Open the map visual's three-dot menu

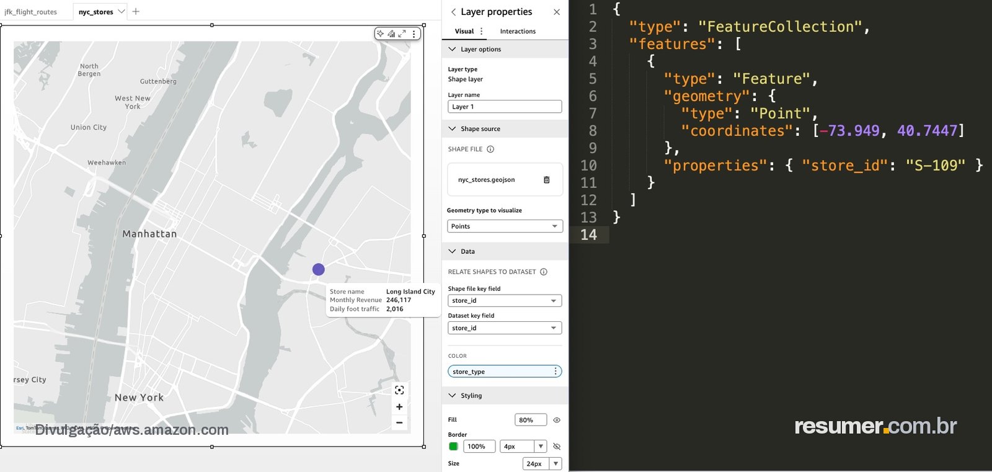(x=414, y=33)
